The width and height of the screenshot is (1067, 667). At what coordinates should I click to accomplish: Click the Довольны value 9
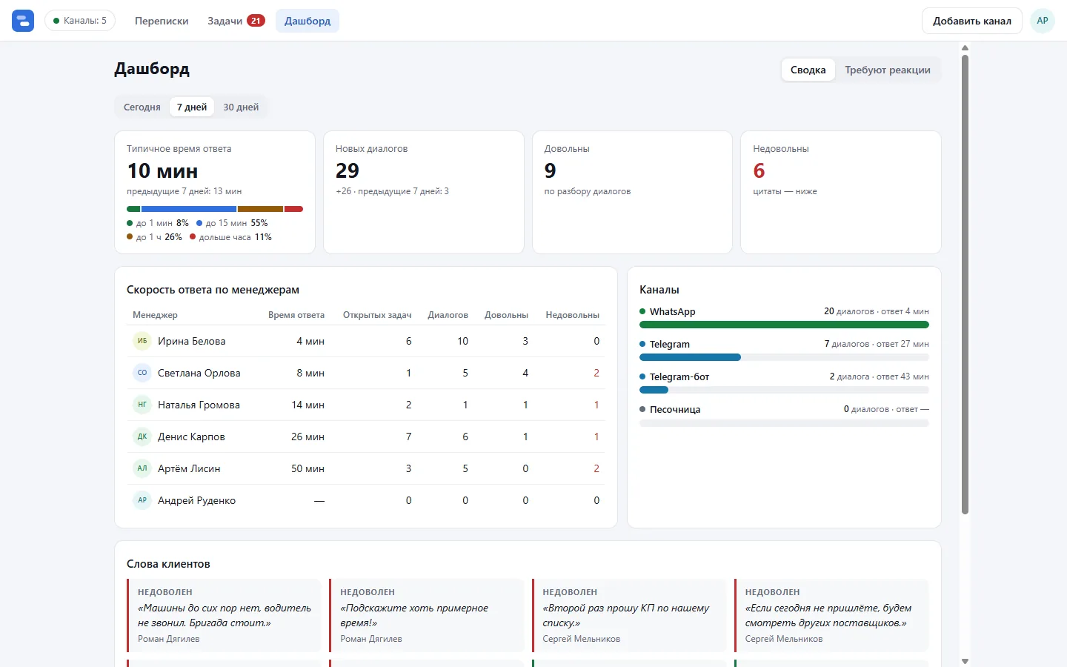[x=550, y=170]
